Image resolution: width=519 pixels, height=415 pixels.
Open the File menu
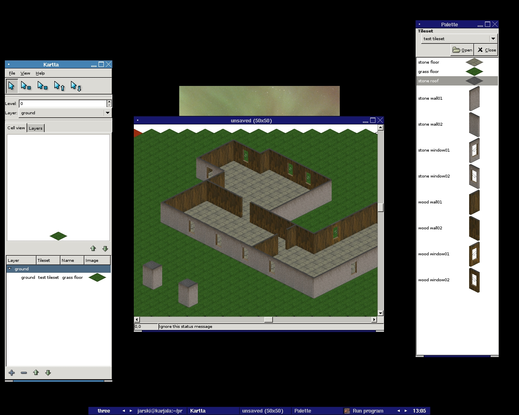click(x=12, y=73)
